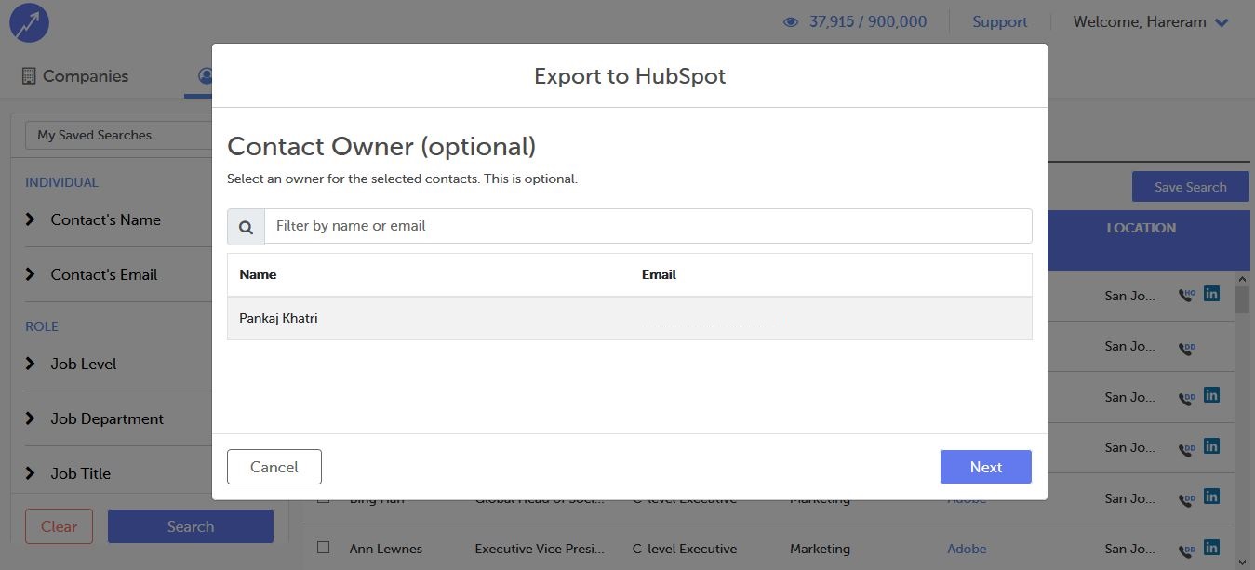Tick the checkbox for Ann Lewnes
This screenshot has width=1255, height=570.
pyautogui.click(x=323, y=547)
